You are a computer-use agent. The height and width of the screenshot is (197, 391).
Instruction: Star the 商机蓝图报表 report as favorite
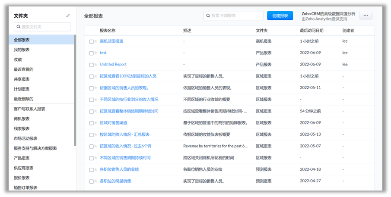95,42
